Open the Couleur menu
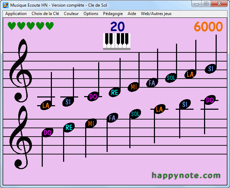230x188 pixels. tap(71, 14)
